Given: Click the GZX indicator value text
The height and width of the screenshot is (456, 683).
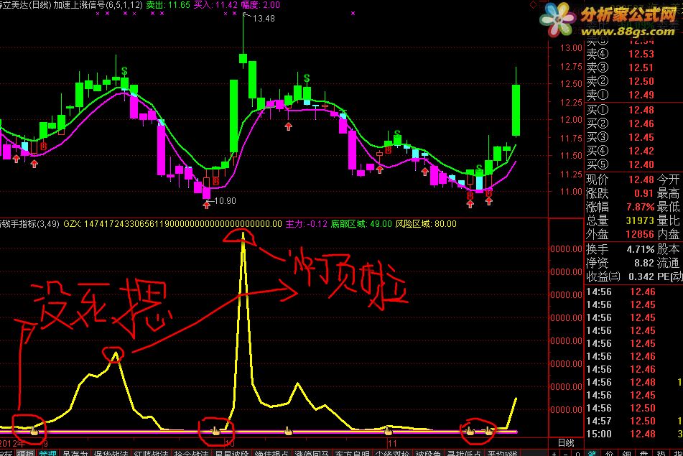Looking at the screenshot, I should pyautogui.click(x=173, y=224).
